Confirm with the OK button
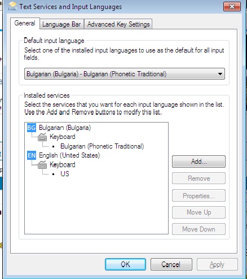The height and width of the screenshot is (279, 247). (125, 264)
